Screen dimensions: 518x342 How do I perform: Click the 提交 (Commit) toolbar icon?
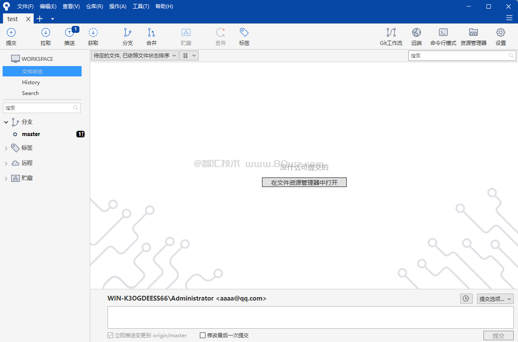pyautogui.click(x=11, y=36)
